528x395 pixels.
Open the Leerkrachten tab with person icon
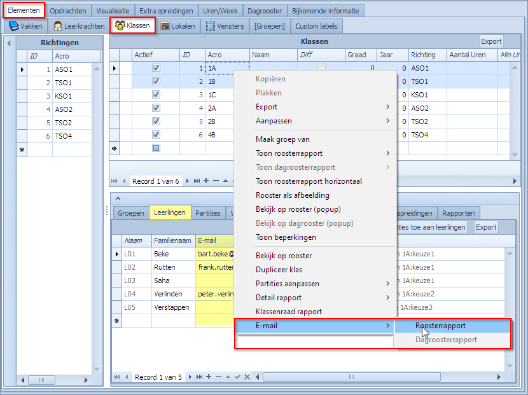tap(79, 26)
